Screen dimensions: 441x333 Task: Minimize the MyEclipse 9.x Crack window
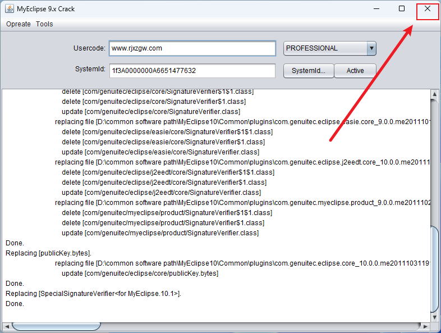click(x=376, y=9)
